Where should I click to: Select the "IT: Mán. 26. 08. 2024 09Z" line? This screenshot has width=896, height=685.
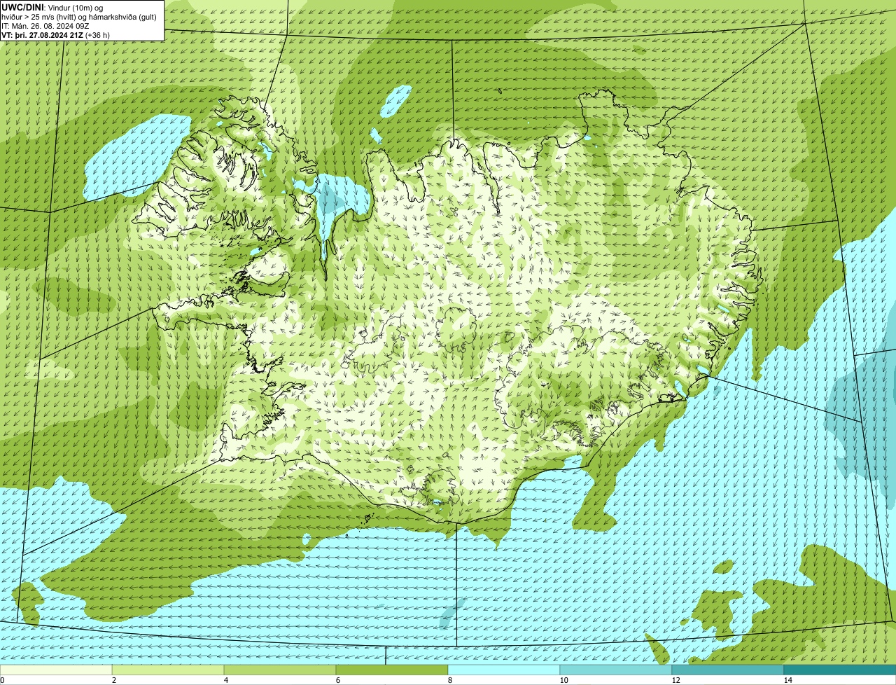45,25
